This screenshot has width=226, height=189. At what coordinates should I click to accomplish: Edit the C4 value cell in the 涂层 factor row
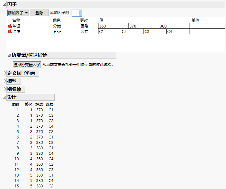(x=178, y=31)
